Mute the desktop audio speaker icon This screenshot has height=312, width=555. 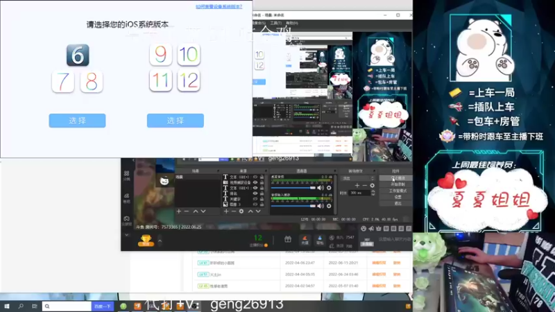(321, 188)
